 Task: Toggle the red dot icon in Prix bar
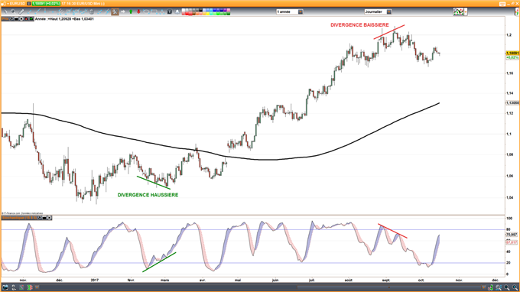coord(26,19)
